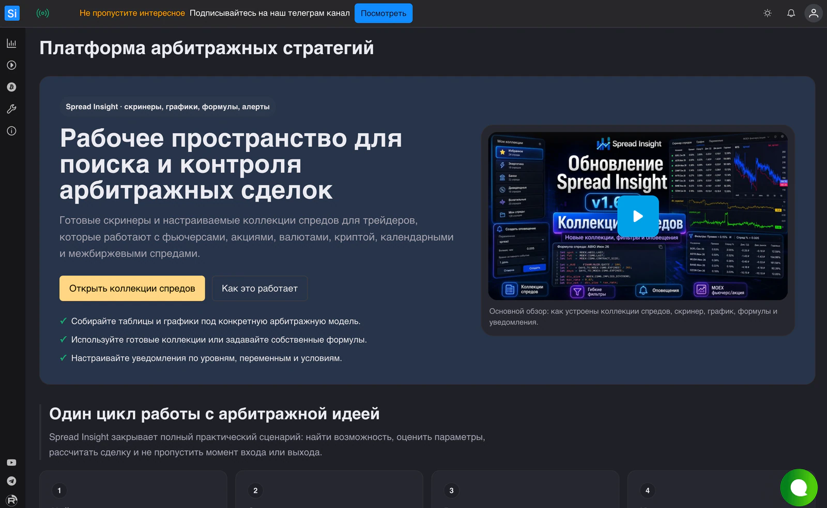This screenshot has height=508, width=827.
Task: Click Собирайте таблицы и графики bullet
Action: click(x=216, y=321)
